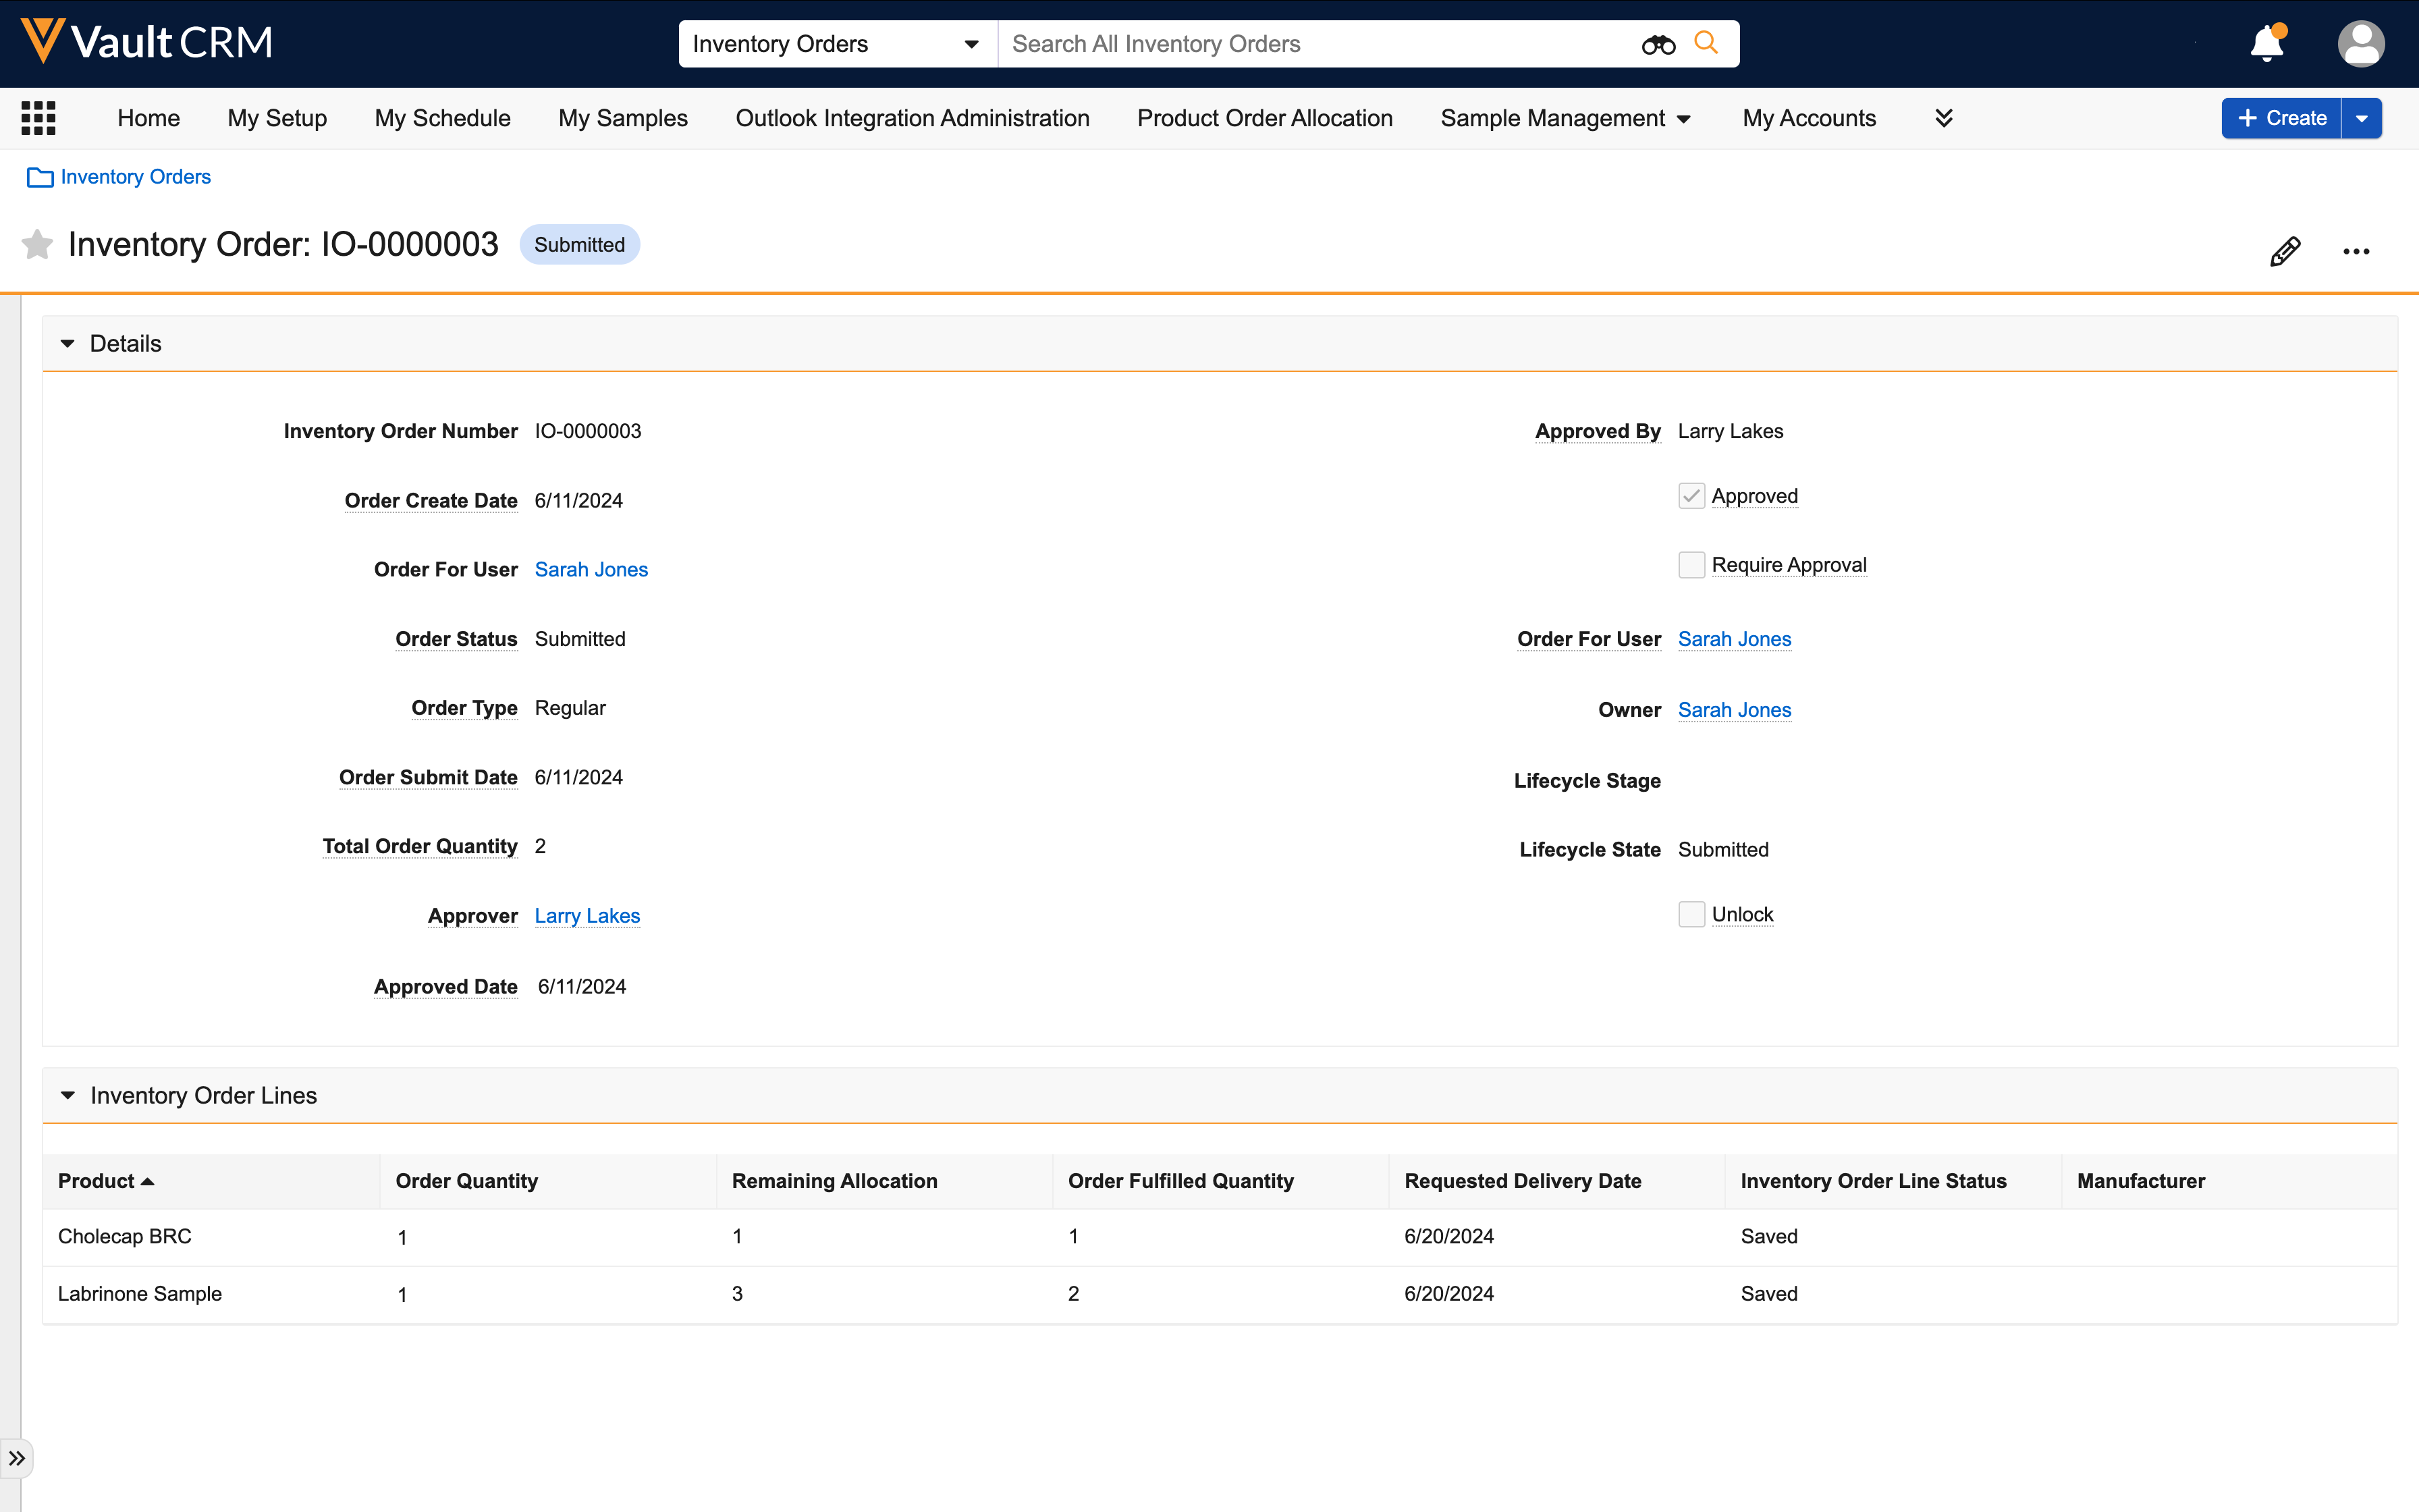
Task: Toggle the Approved checkbox
Action: 1691,496
